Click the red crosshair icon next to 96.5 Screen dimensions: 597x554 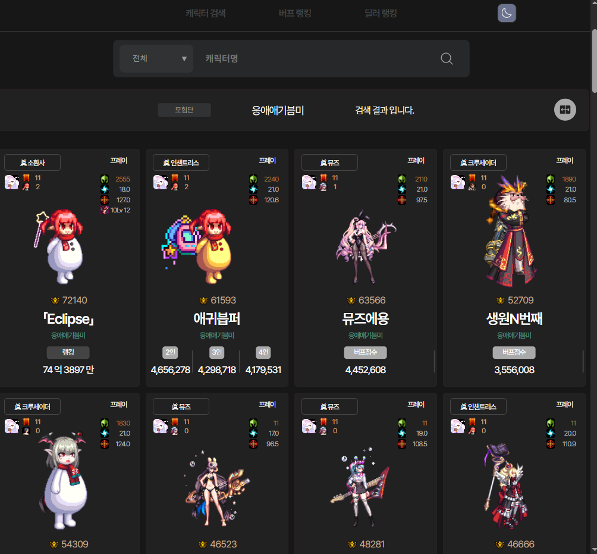[253, 444]
